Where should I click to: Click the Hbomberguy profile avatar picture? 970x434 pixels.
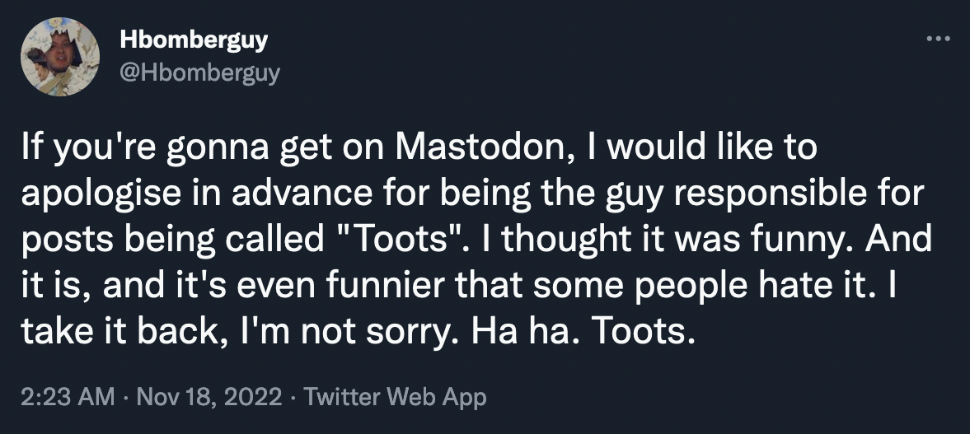click(x=60, y=56)
